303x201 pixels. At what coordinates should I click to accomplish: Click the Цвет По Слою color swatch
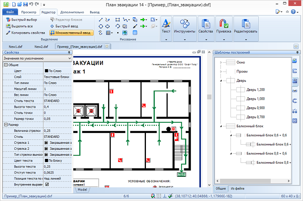tap(46, 71)
